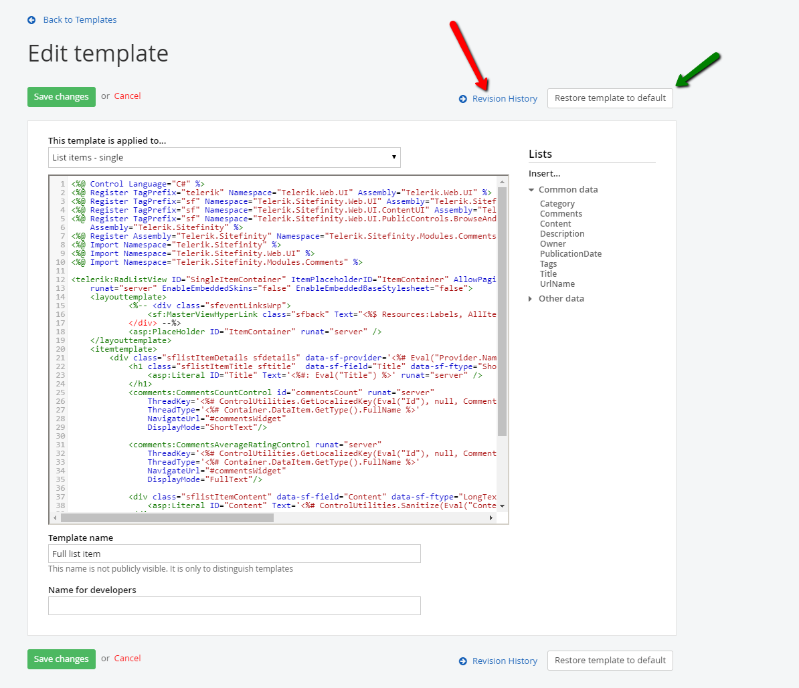Click the code editor scroll right arrow
Screen dimensions: 799x688
(491, 518)
